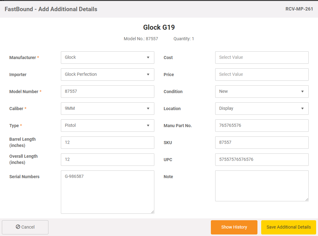Expand the Location dropdown showing Display
The width and height of the screenshot is (318, 236).
(262, 109)
